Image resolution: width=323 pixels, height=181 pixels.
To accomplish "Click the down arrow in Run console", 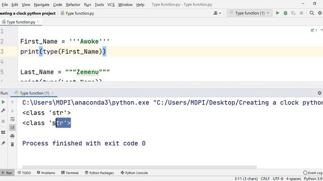I will [12, 111].
